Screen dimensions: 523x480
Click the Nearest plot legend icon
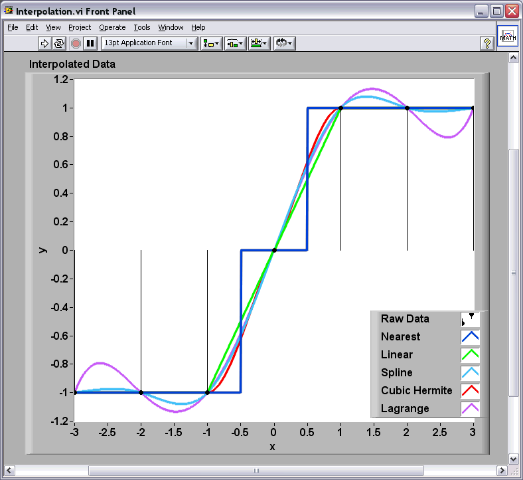point(470,337)
